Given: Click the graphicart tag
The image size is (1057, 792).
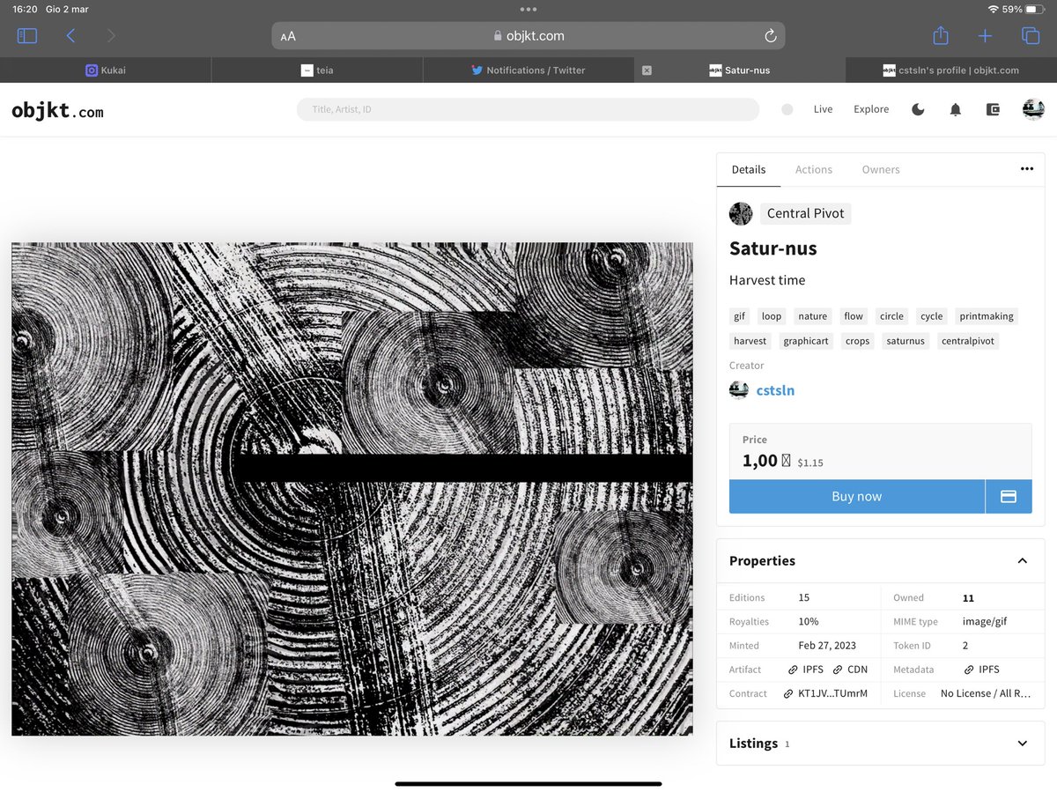Looking at the screenshot, I should (806, 341).
